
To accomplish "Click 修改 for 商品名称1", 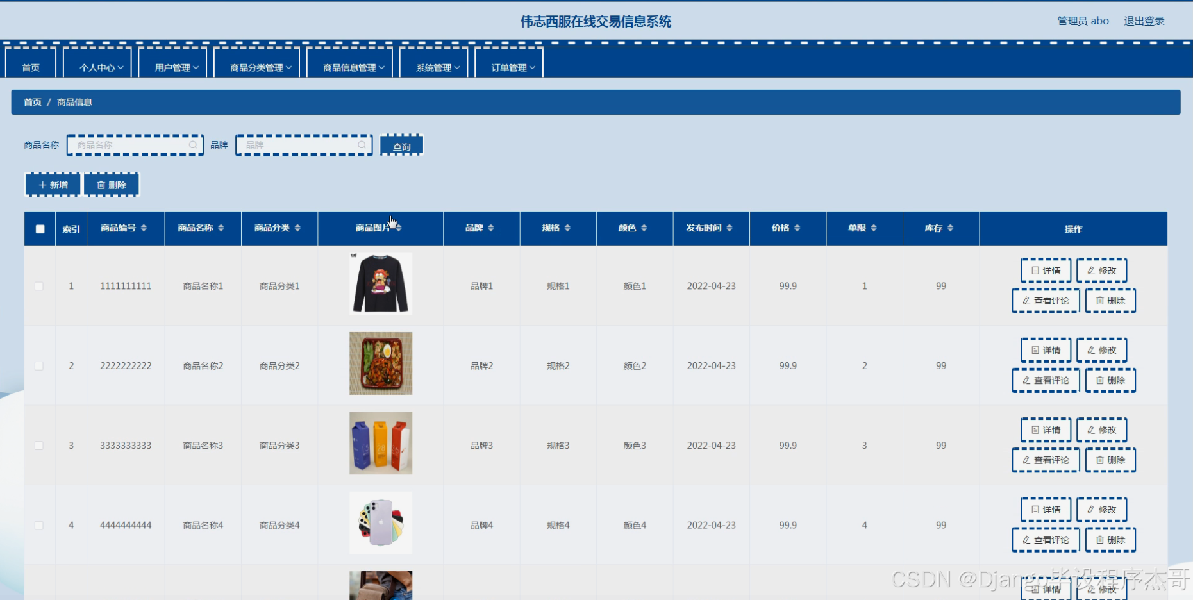I will (1101, 271).
